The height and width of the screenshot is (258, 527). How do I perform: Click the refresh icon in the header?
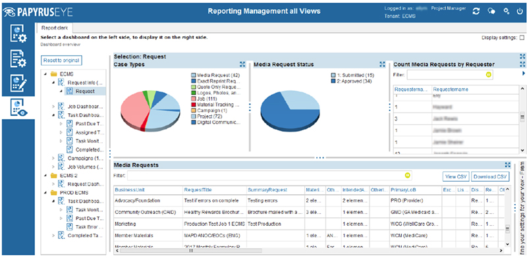click(476, 11)
